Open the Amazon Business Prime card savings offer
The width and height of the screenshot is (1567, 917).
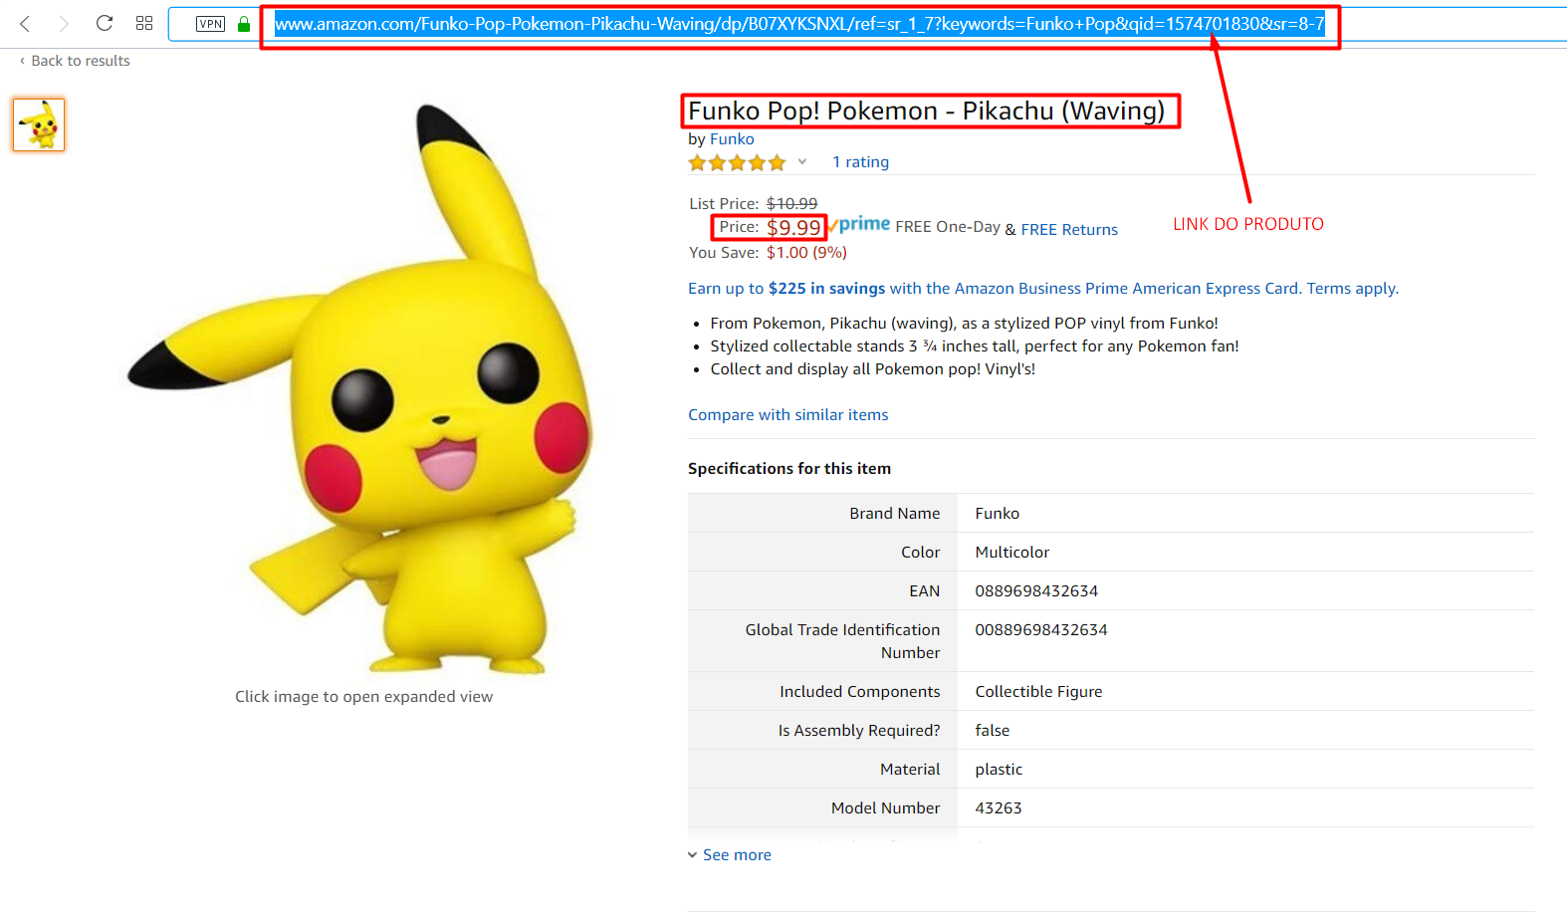1043,289
